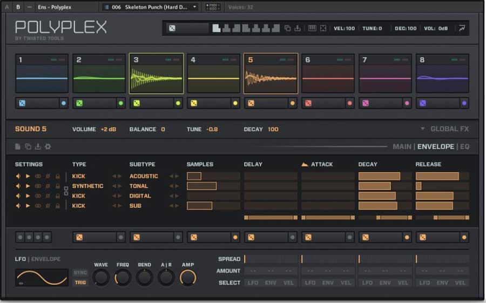The width and height of the screenshot is (486, 303).
Task: Randomize sound 3 with lime dice
Action: [137, 103]
